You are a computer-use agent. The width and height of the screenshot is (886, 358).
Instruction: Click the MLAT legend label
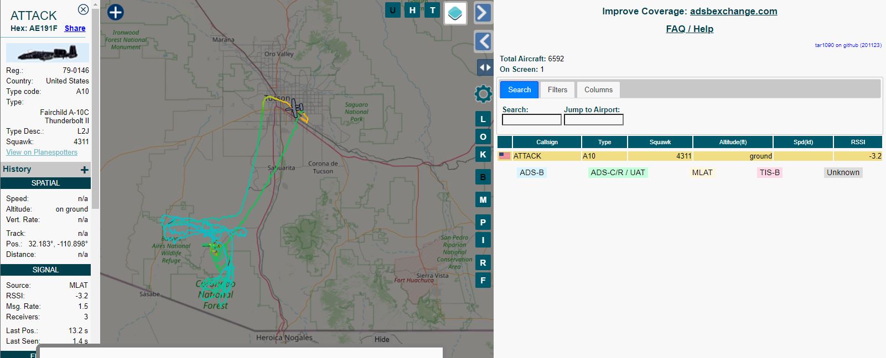[702, 172]
